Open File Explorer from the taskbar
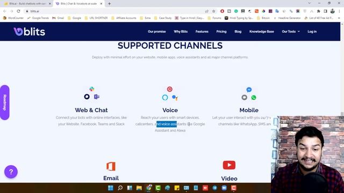Viewport: 344px width, 193px height. (x=139, y=188)
